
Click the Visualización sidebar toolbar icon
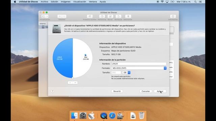(x=45, y=16)
